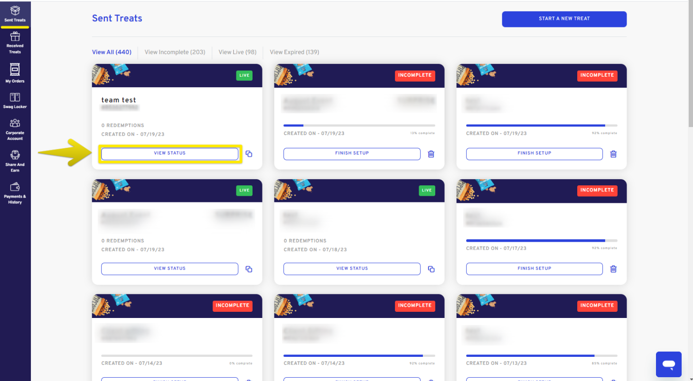Click Finish Setup on 92% treat created 07/19/23
693x381 pixels.
(534, 154)
